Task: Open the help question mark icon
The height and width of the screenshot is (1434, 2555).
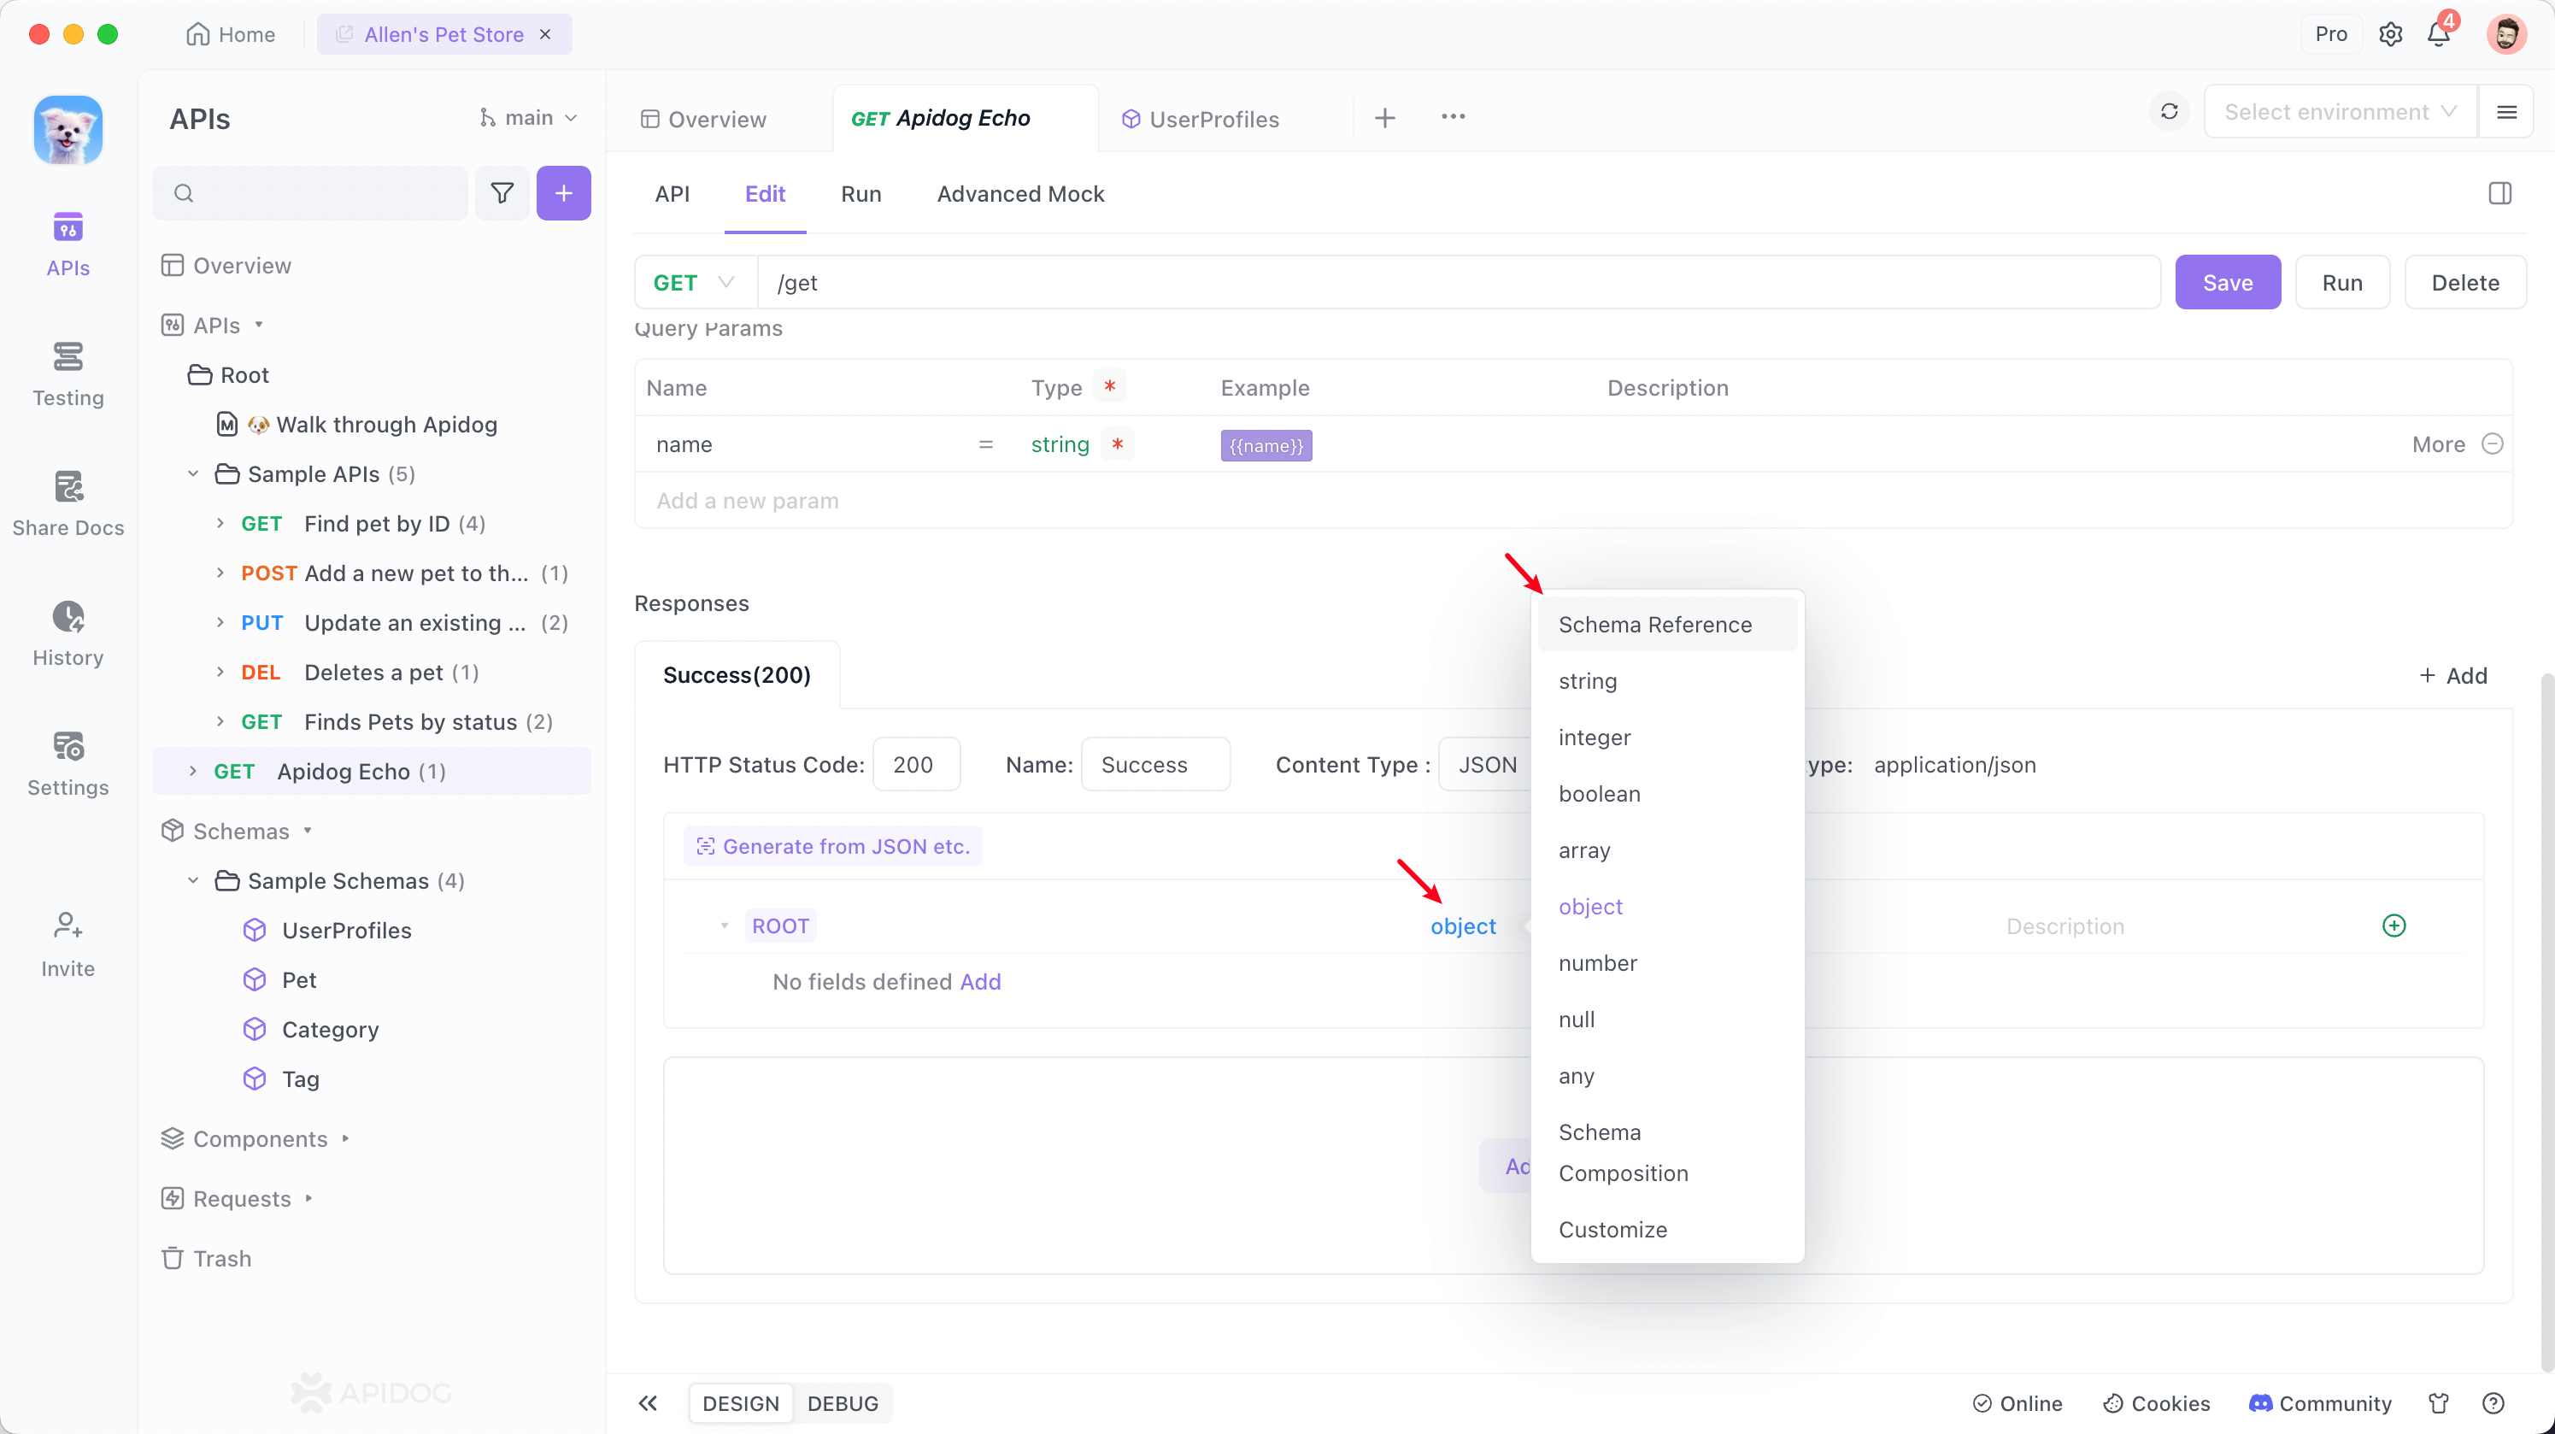Action: [x=2493, y=1402]
